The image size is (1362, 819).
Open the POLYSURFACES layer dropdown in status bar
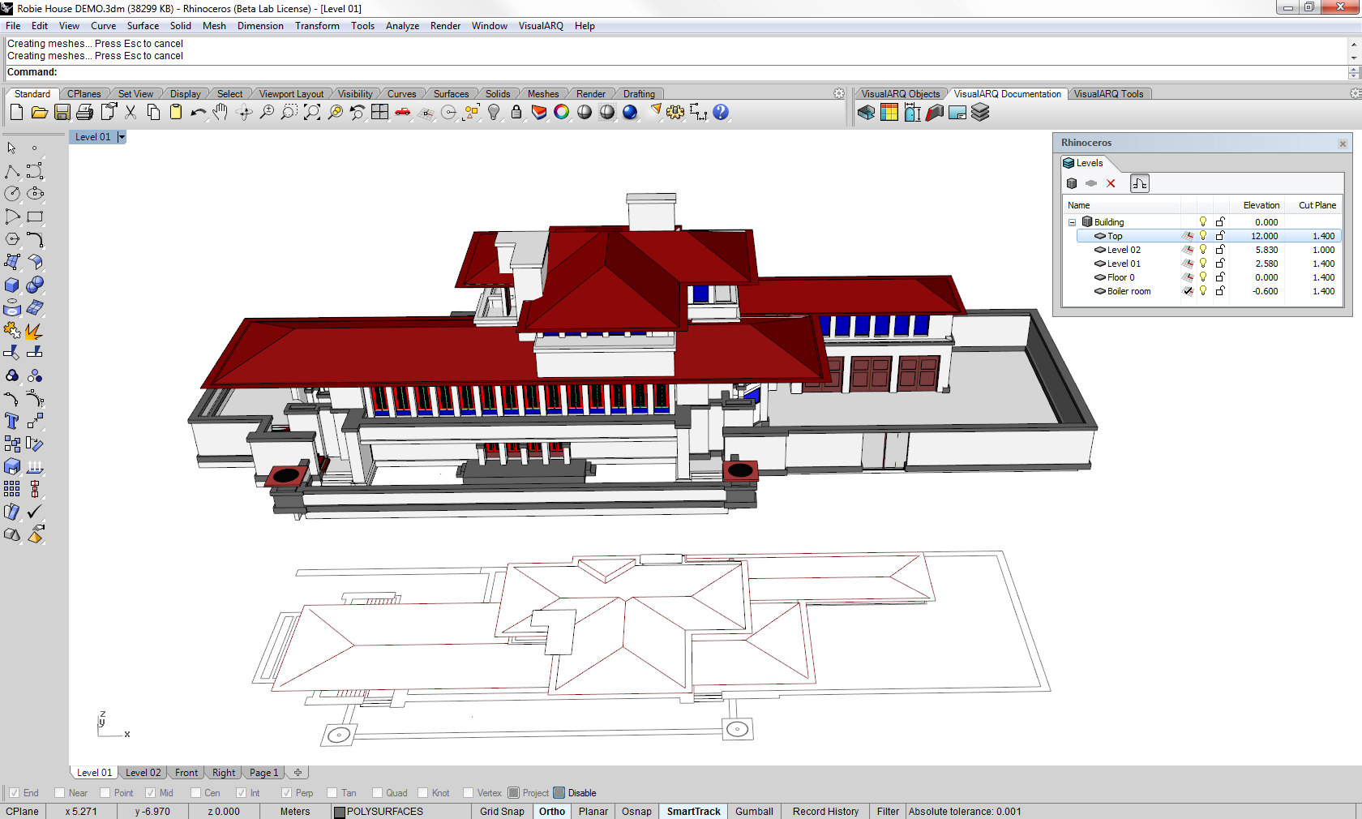click(400, 811)
